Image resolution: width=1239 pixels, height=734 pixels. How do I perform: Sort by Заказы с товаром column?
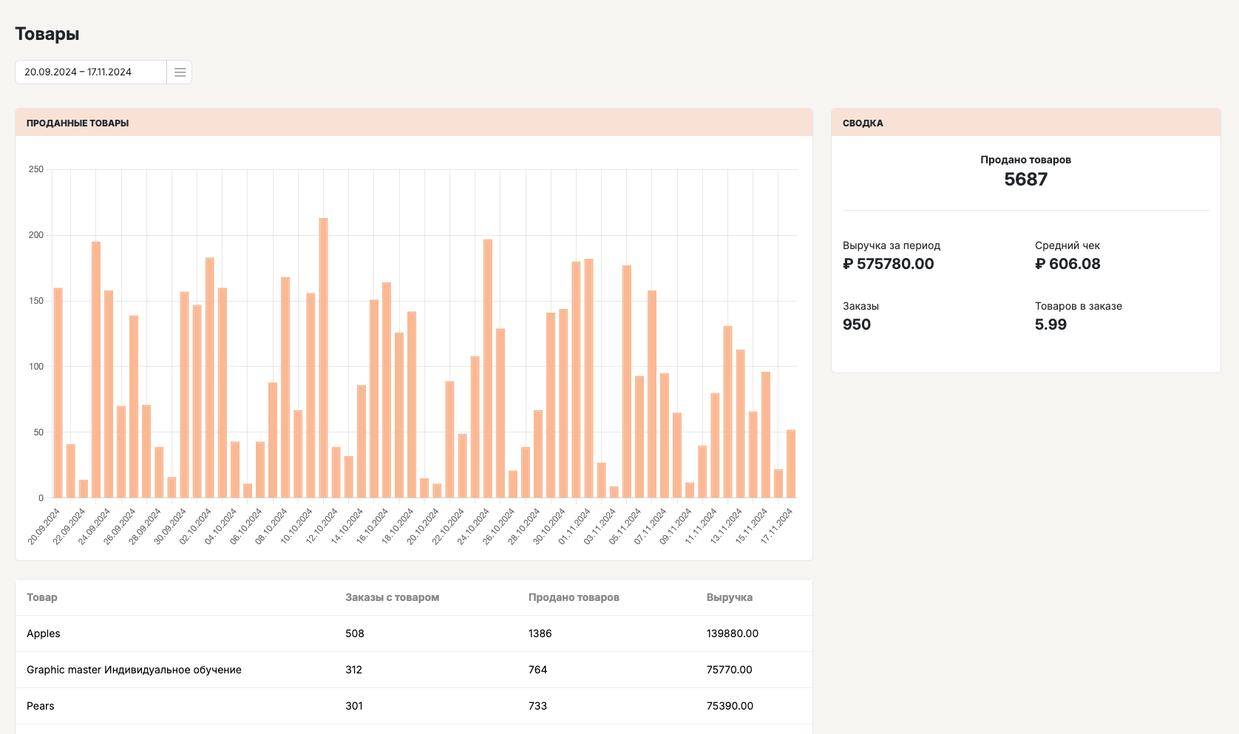coord(392,597)
